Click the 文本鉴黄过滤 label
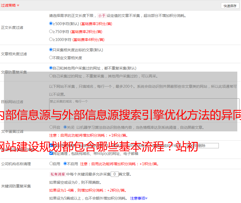Screen dimensions: 241x203 [x=12, y=131]
